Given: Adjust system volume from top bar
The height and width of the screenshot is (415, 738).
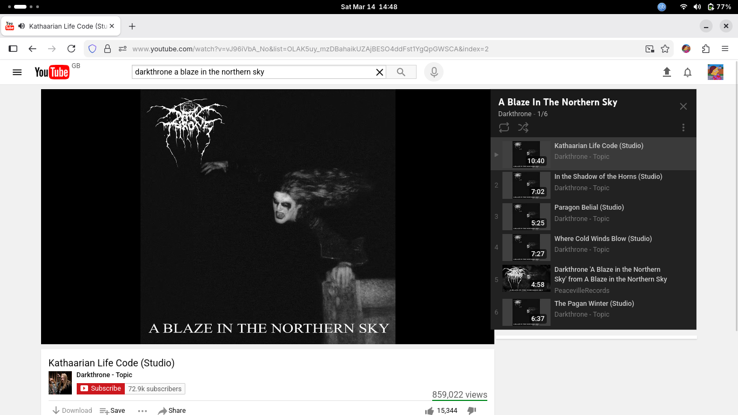Looking at the screenshot, I should click(x=697, y=7).
